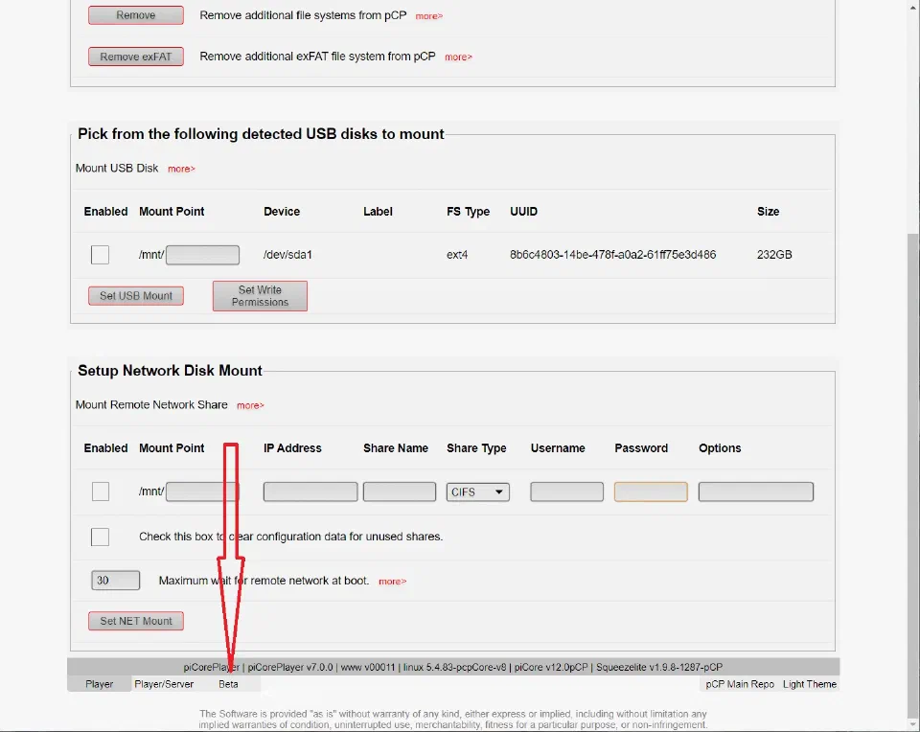Click the Set NET Mount button

pos(135,621)
